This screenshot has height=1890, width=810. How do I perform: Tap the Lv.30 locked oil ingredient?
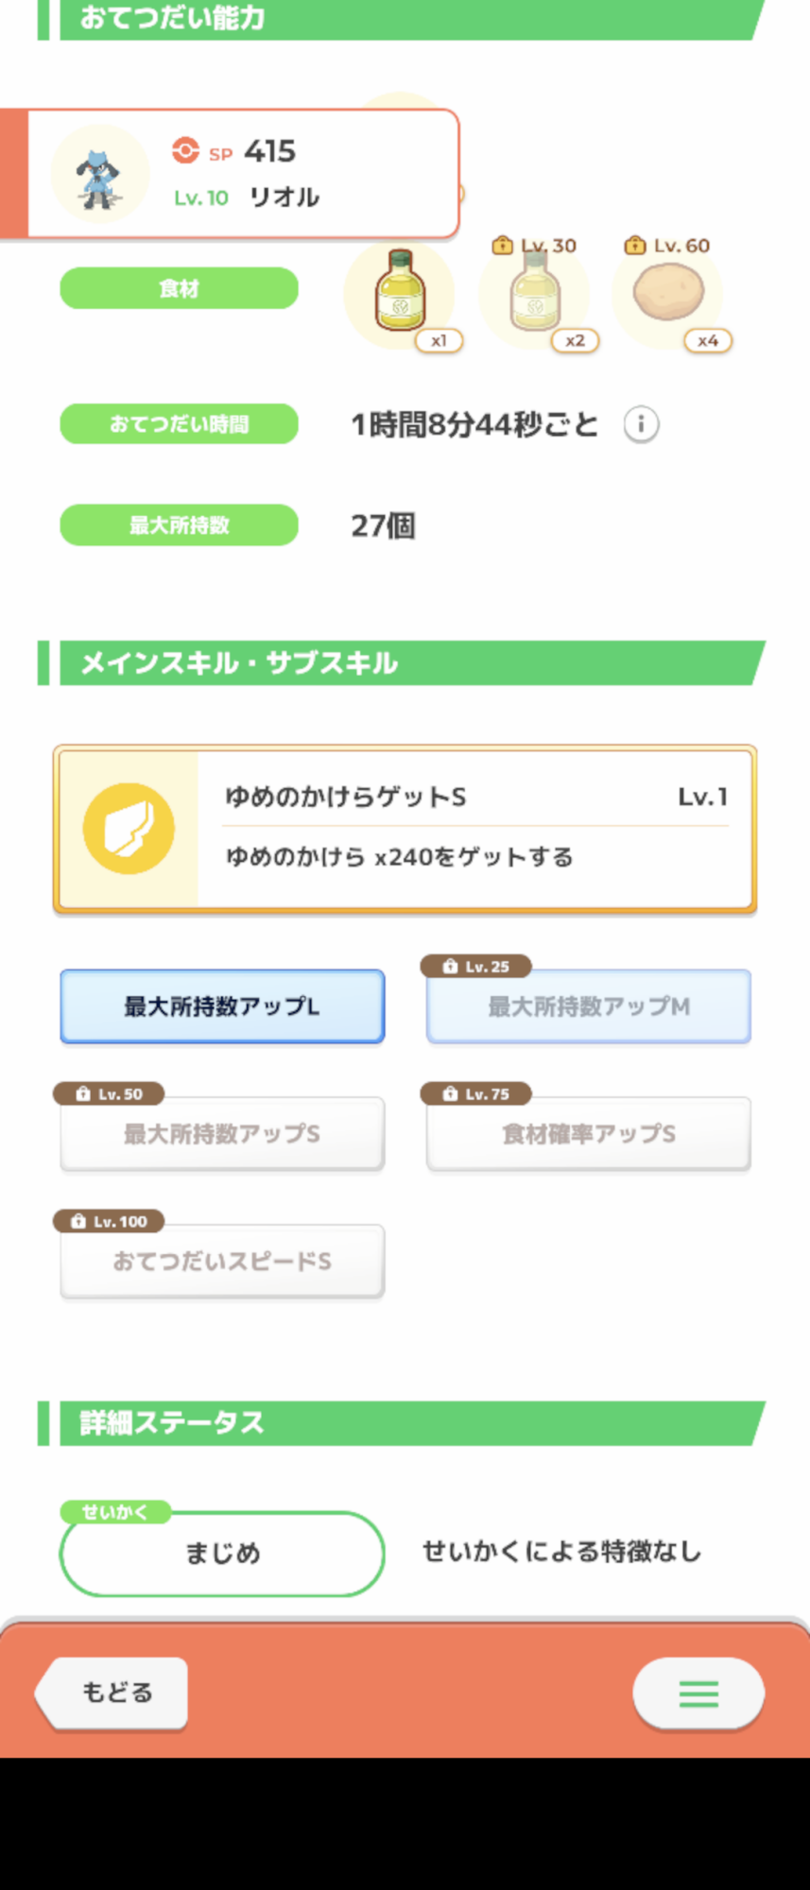tap(535, 295)
